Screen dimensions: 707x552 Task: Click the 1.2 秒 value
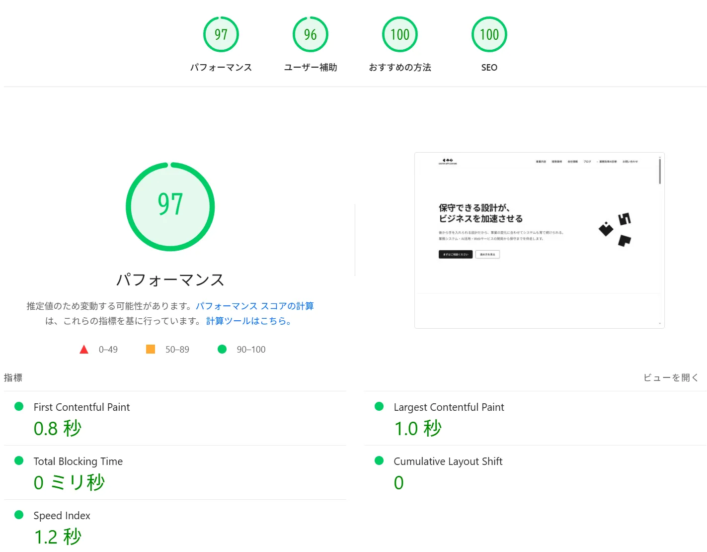58,537
